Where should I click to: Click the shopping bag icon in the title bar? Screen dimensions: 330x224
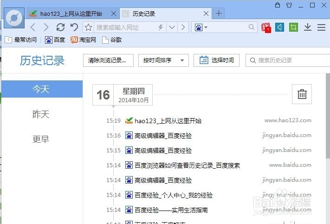(278, 5)
